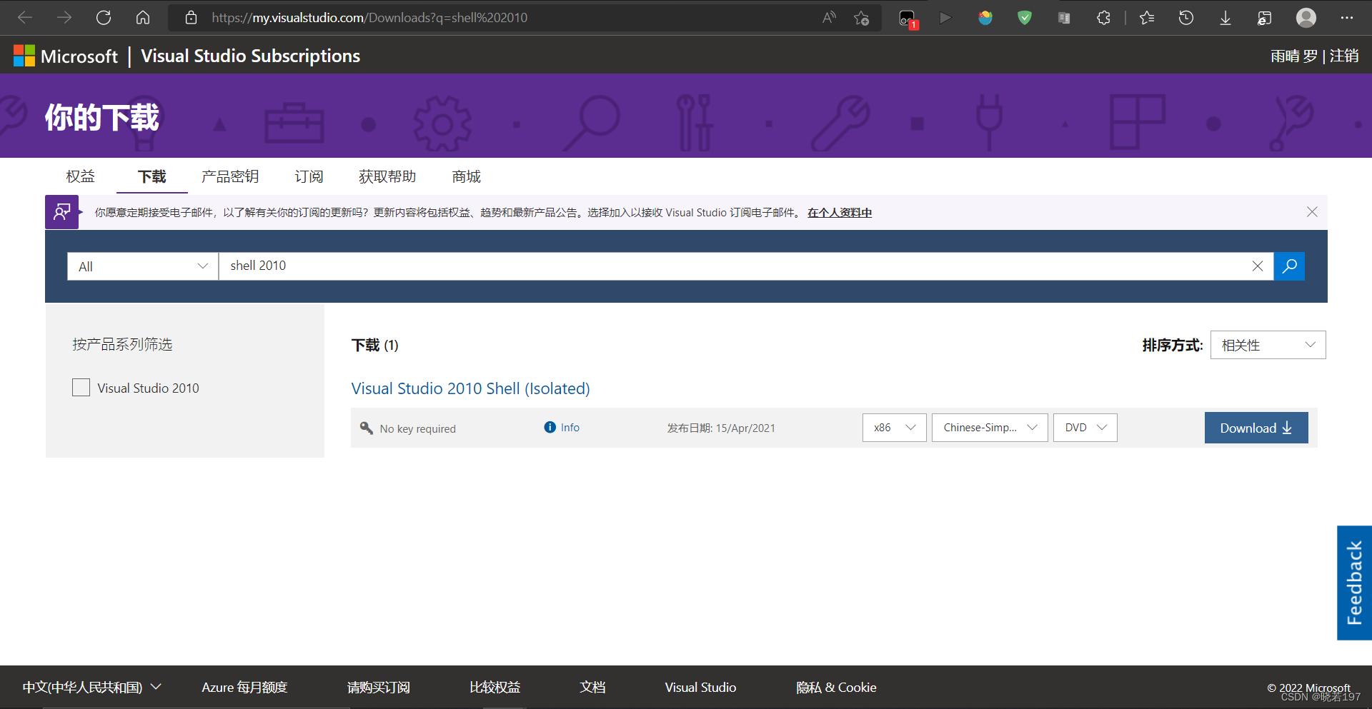Open browsing History via the clock icon
This screenshot has height=709, width=1372.
coord(1186,17)
